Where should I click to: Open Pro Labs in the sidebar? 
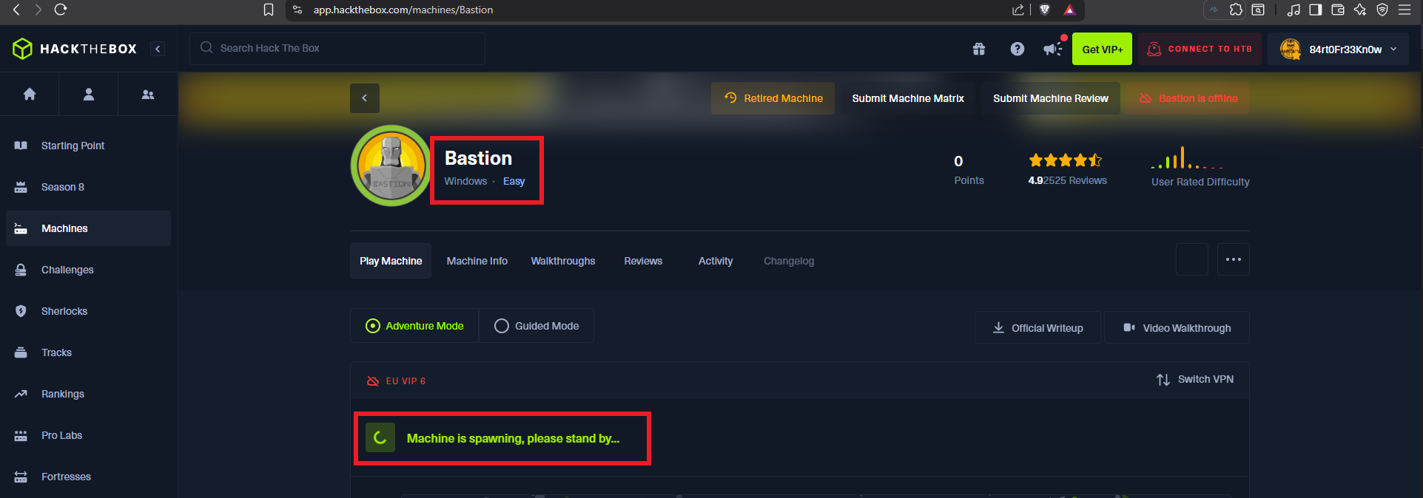coord(88,435)
